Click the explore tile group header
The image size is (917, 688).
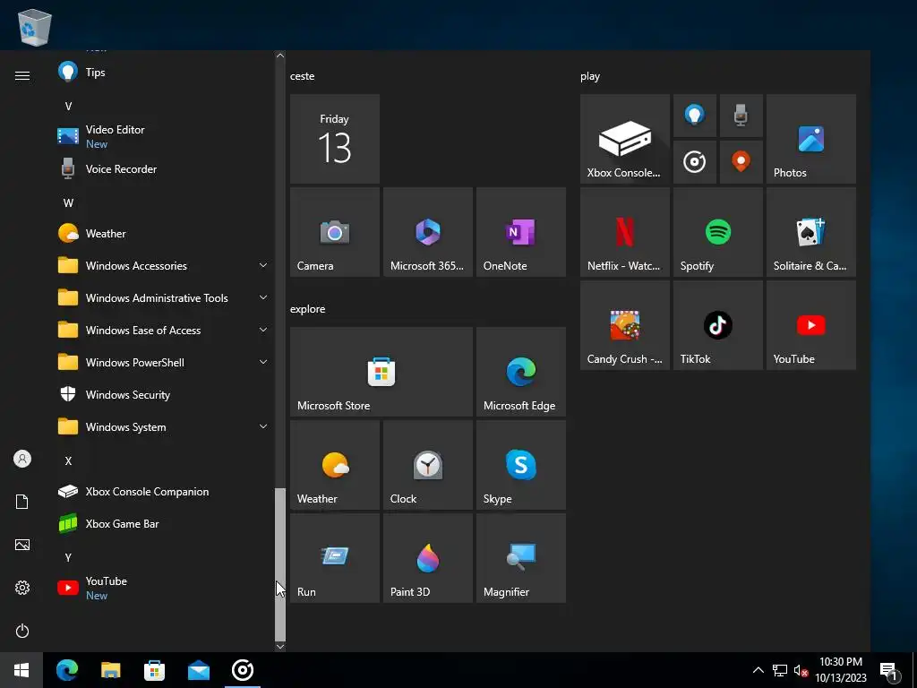pos(308,309)
